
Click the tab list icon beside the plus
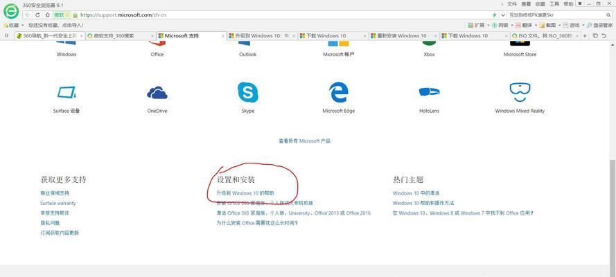(596, 36)
